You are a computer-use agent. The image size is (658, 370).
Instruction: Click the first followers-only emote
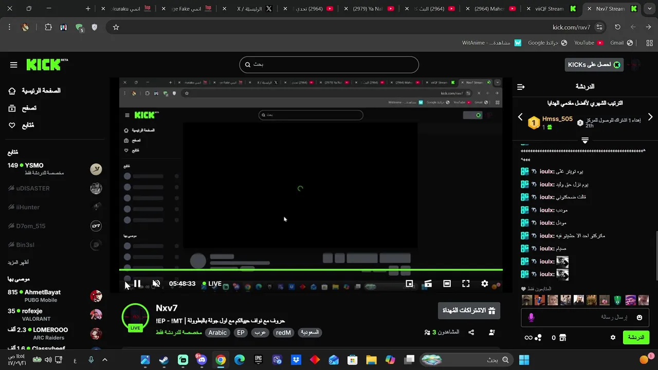[x=527, y=300]
